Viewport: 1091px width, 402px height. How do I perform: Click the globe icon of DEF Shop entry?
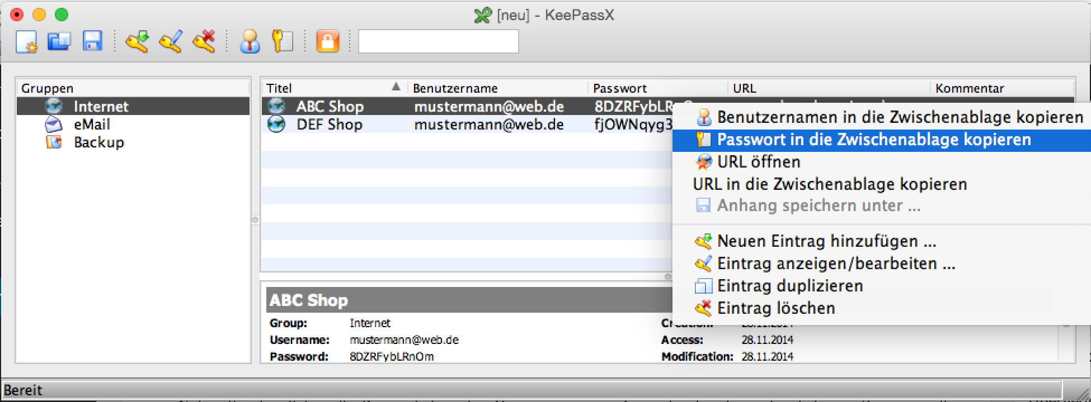(x=276, y=124)
